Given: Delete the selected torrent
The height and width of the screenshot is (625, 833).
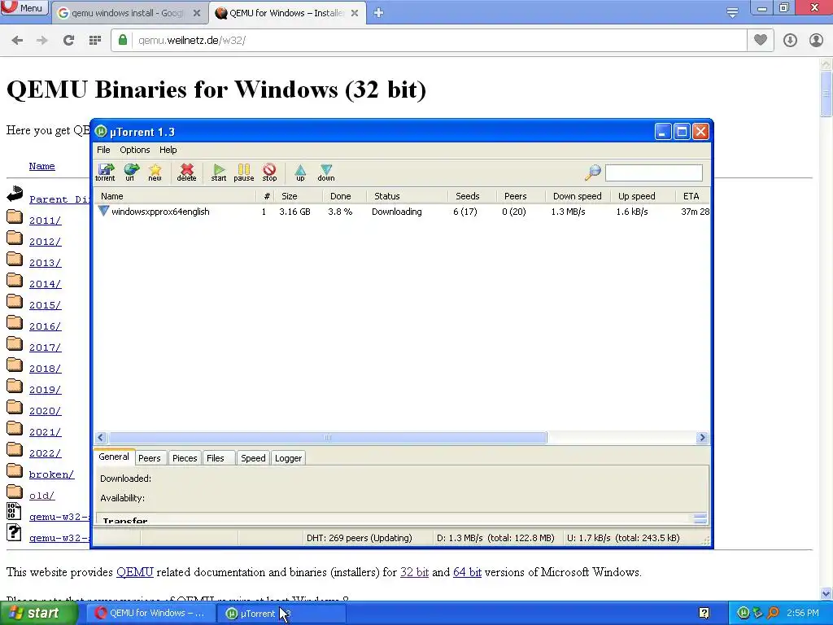Looking at the screenshot, I should coord(186,173).
